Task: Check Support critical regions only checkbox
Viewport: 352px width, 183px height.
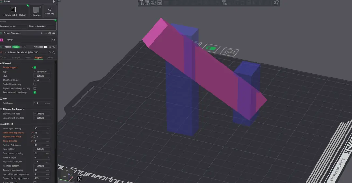Action: 35,88
